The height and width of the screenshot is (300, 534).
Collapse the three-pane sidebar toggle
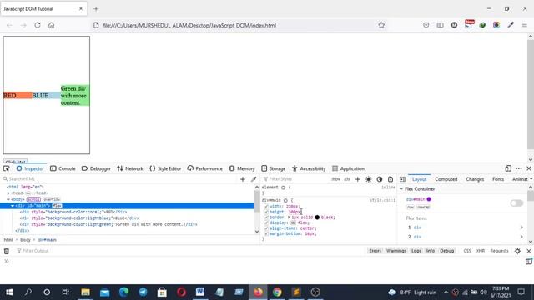coord(402,179)
